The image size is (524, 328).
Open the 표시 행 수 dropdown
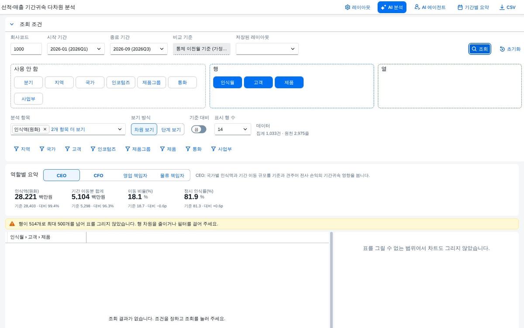click(x=233, y=129)
